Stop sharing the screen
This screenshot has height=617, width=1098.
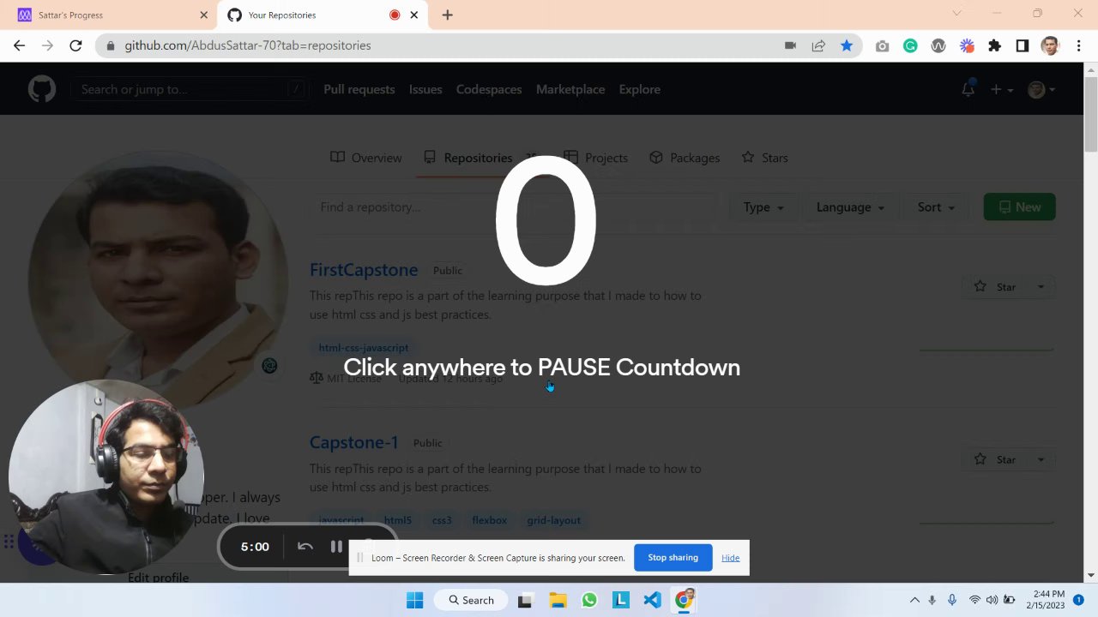pos(673,558)
